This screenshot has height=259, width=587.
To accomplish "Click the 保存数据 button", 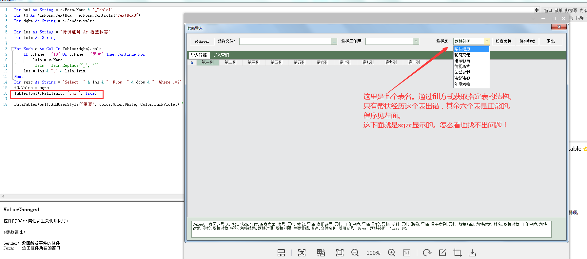I will pos(527,41).
